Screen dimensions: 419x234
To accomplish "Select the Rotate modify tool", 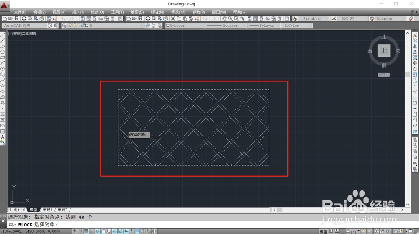I will [x=415, y=69].
